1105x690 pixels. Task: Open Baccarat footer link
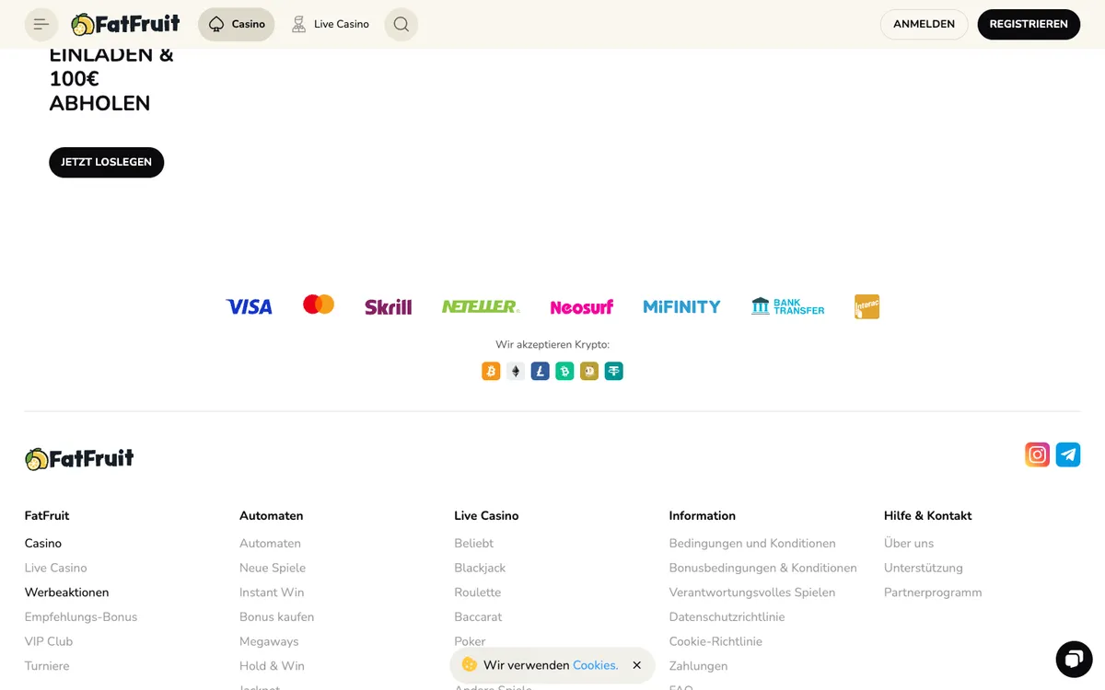pyautogui.click(x=478, y=617)
